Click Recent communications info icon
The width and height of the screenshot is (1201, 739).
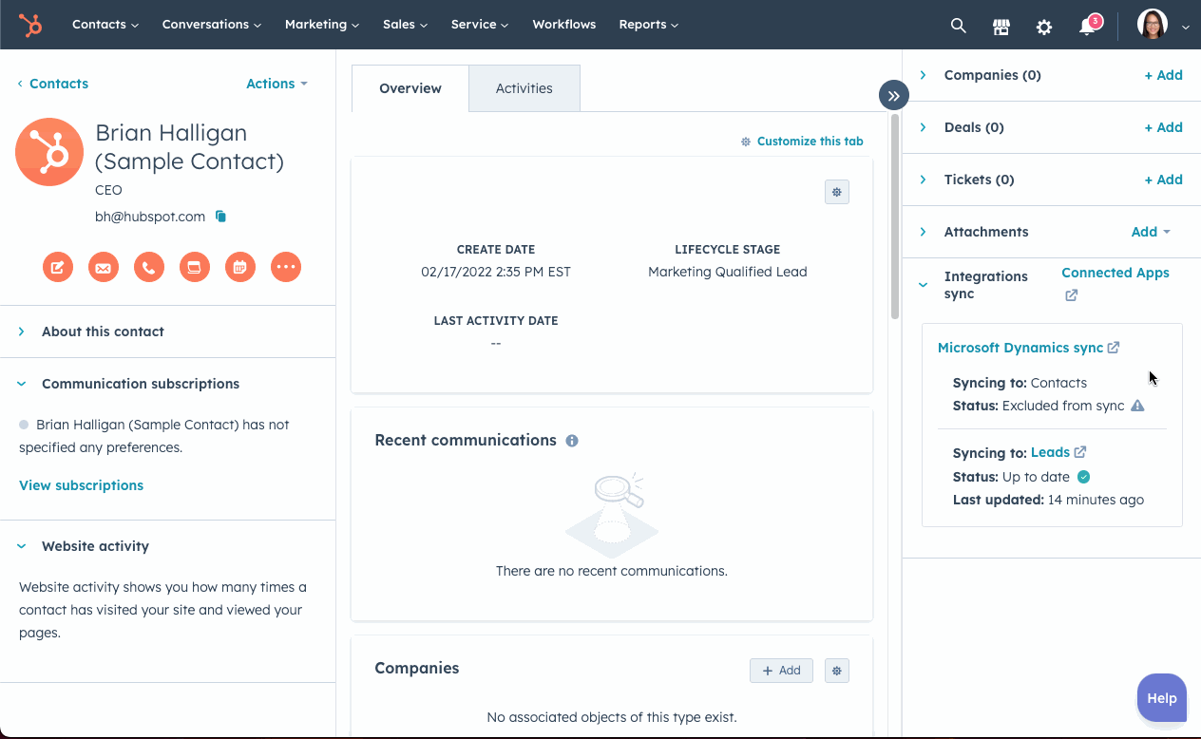click(x=572, y=441)
